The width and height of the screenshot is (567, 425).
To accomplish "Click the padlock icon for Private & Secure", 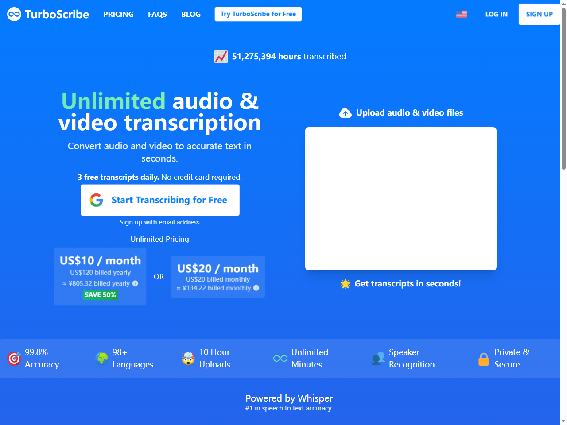I will [484, 359].
